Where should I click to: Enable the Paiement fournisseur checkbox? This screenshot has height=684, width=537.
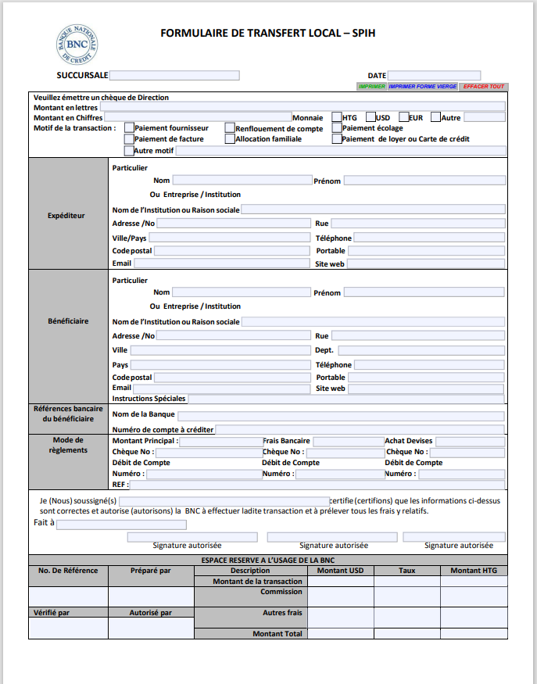pyautogui.click(x=128, y=128)
